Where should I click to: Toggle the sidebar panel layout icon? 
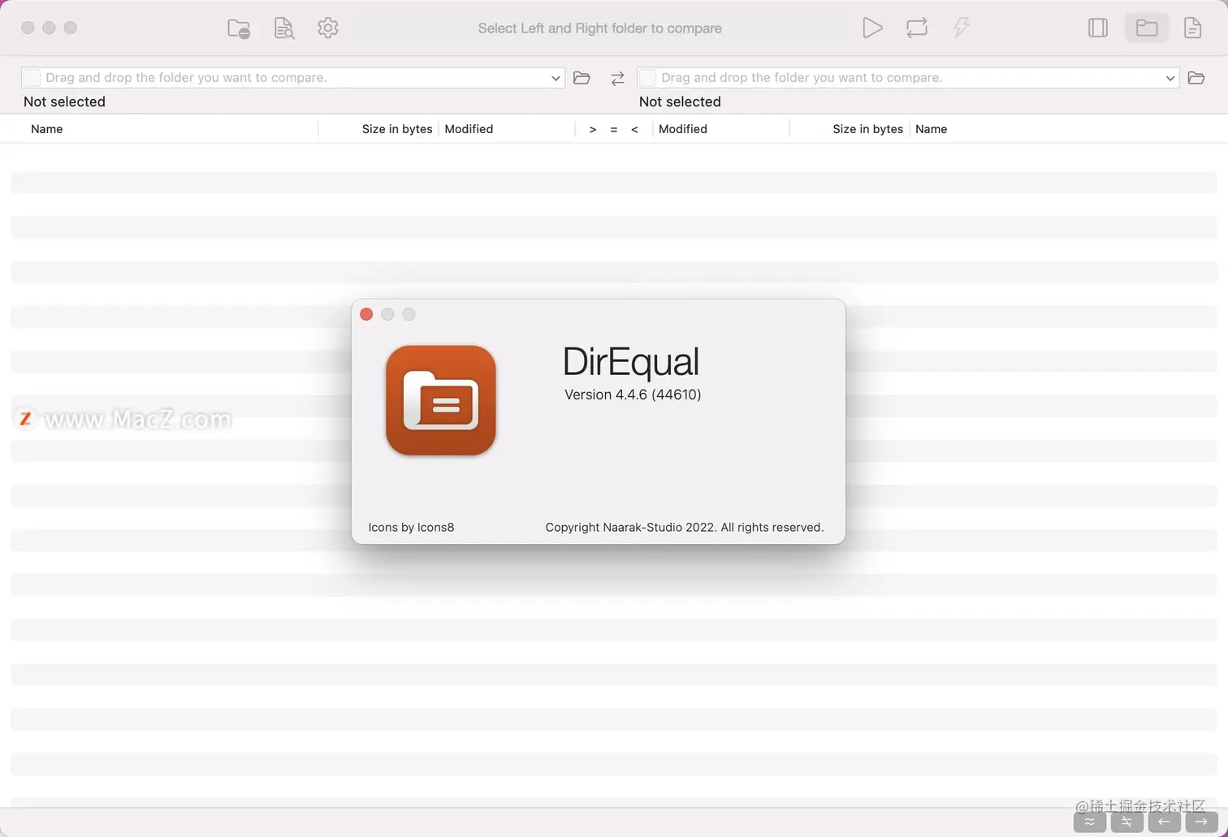[1098, 28]
